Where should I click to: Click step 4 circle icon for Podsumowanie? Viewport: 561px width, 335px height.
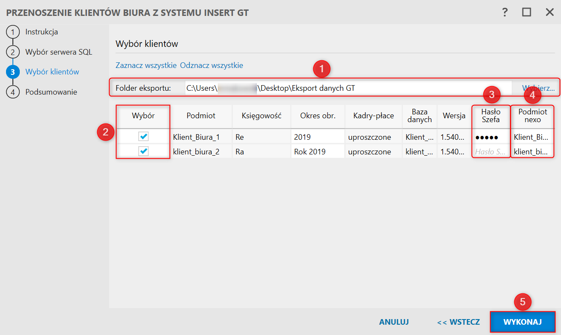[13, 92]
